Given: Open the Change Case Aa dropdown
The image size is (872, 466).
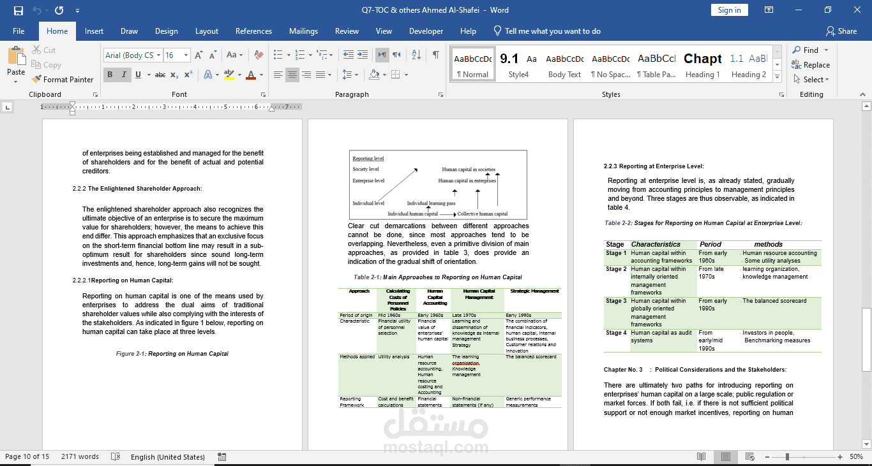Looking at the screenshot, I should (x=234, y=55).
